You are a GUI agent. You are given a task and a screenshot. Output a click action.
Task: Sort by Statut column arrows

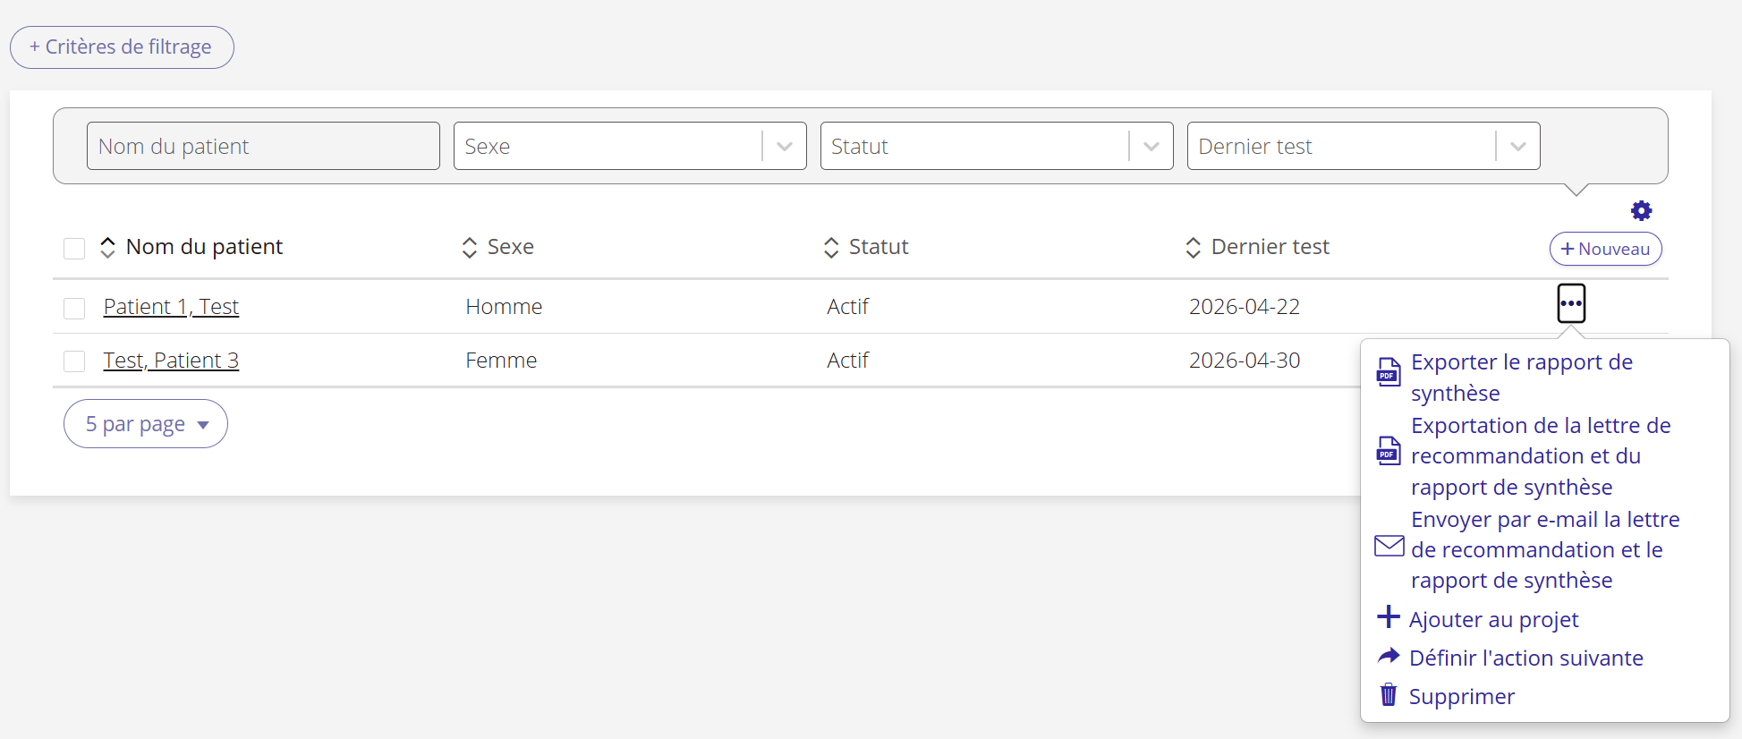coord(831,248)
